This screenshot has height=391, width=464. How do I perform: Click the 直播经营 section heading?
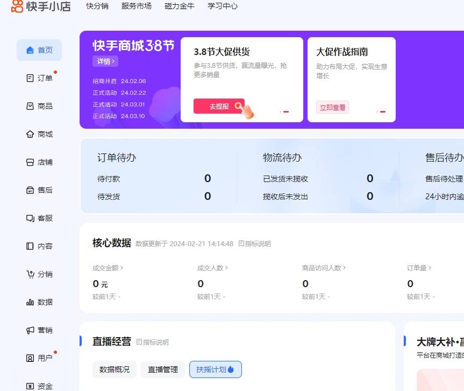coord(111,341)
